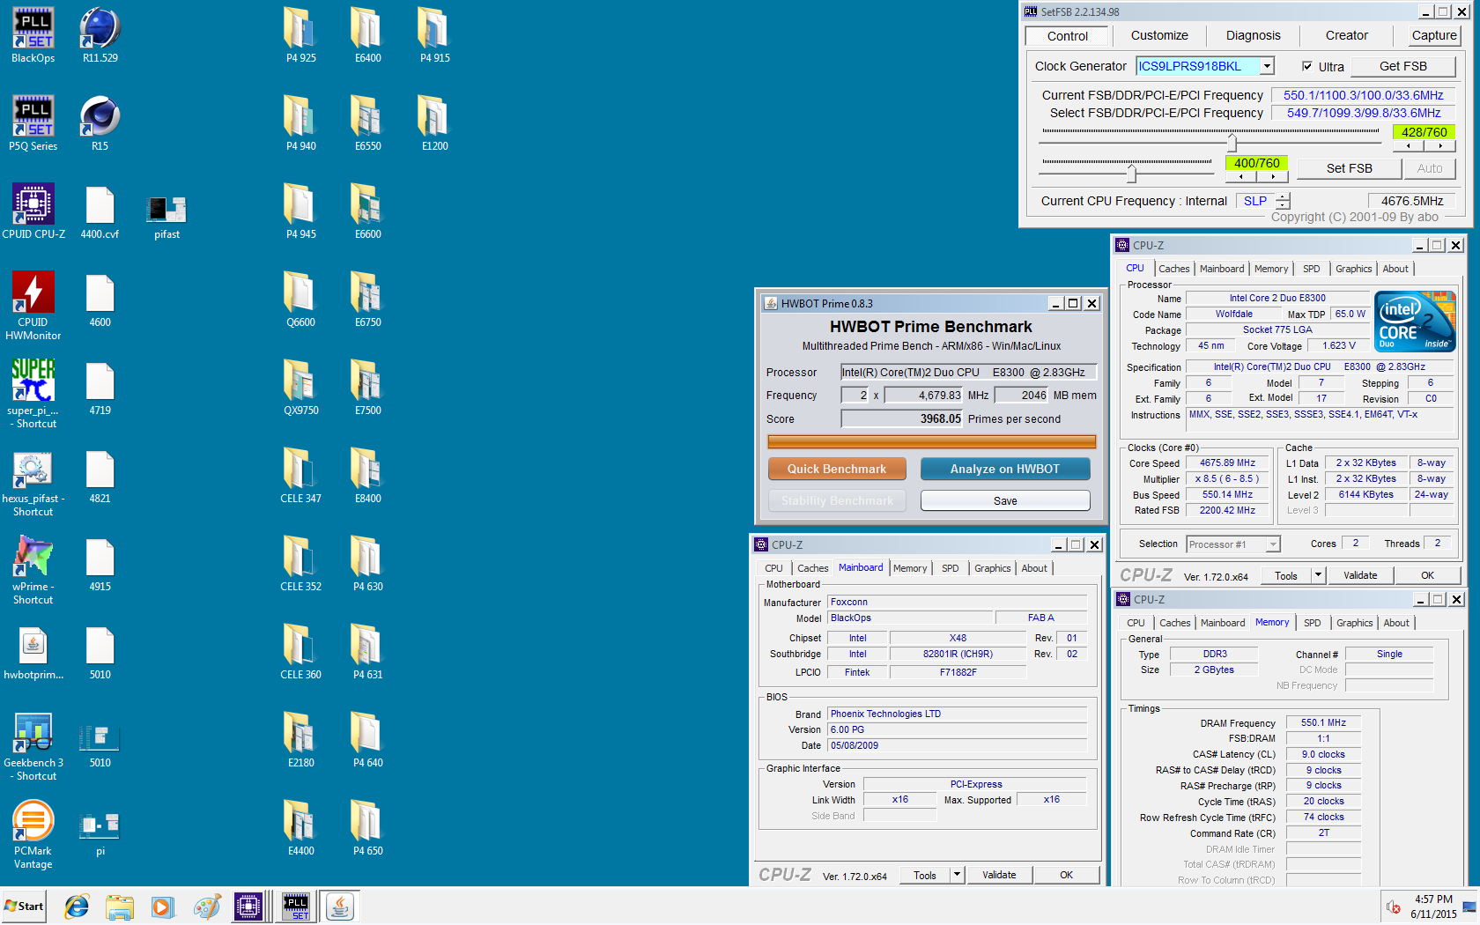Expand the Processor #1 selection dropdown
Viewport: 1480px width, 925px height.
(1272, 544)
